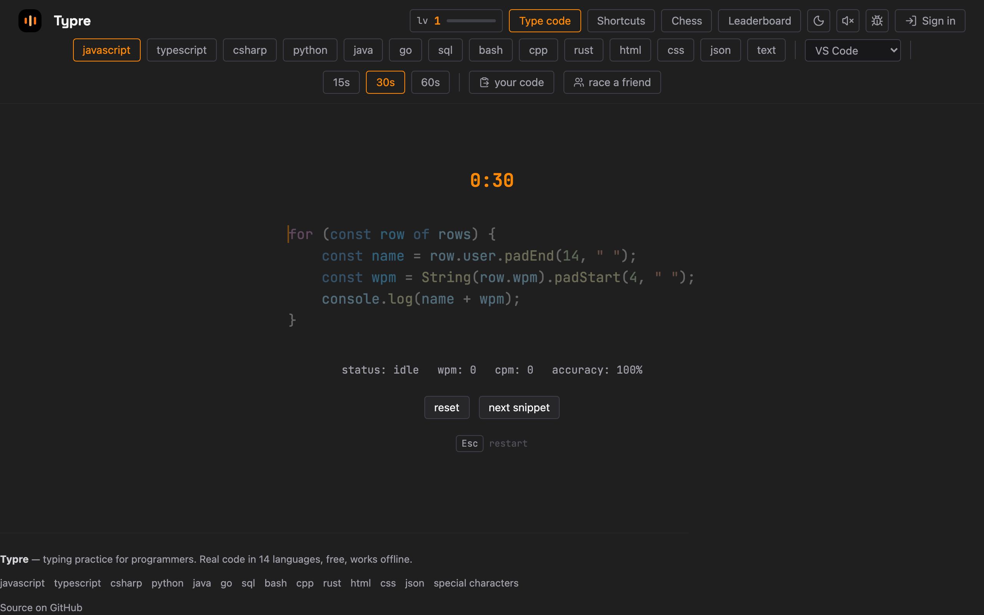Choose typescript language
The image size is (984, 615).
pos(182,50)
